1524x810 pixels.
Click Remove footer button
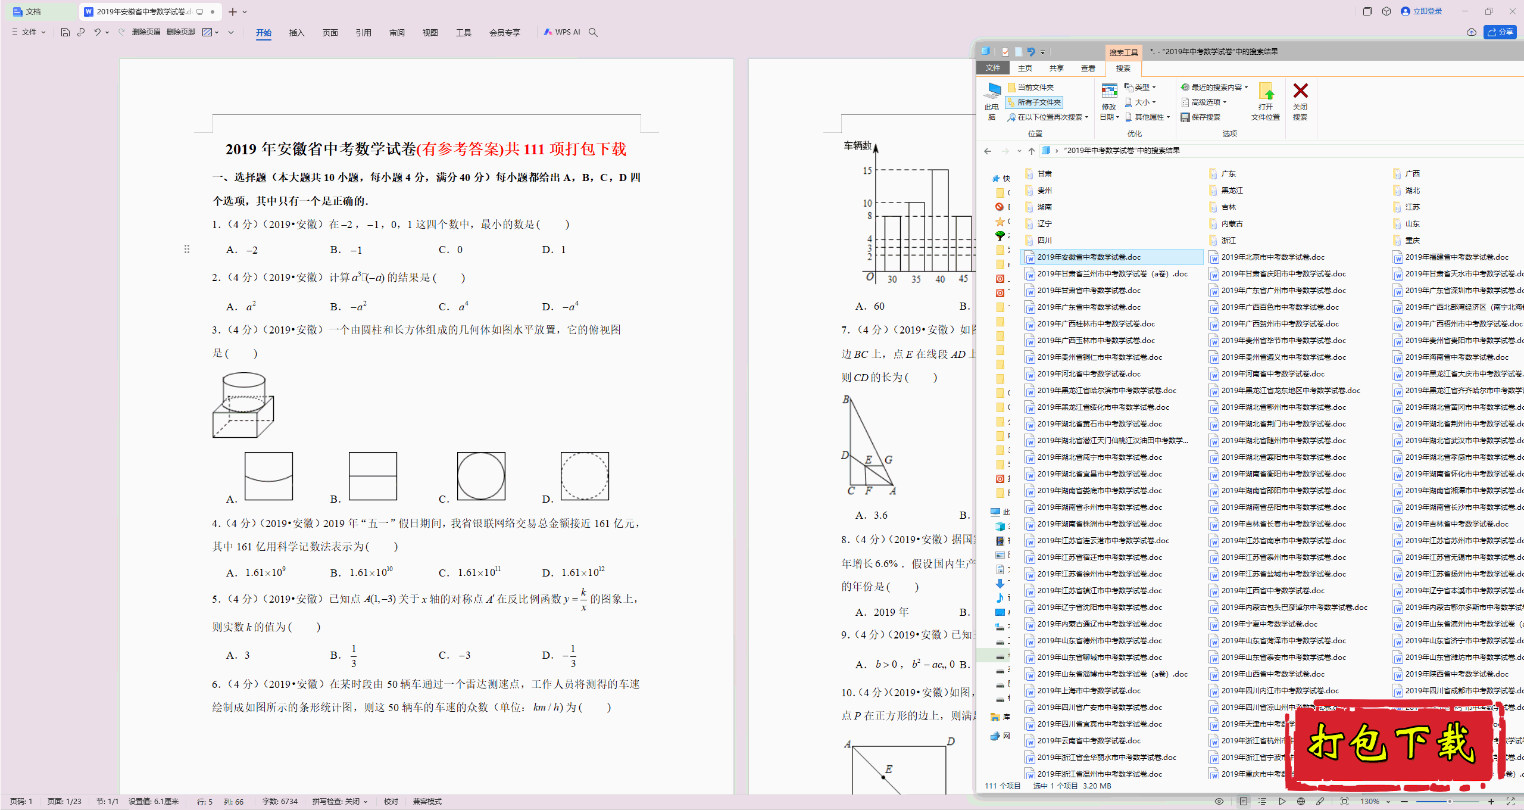(x=181, y=32)
